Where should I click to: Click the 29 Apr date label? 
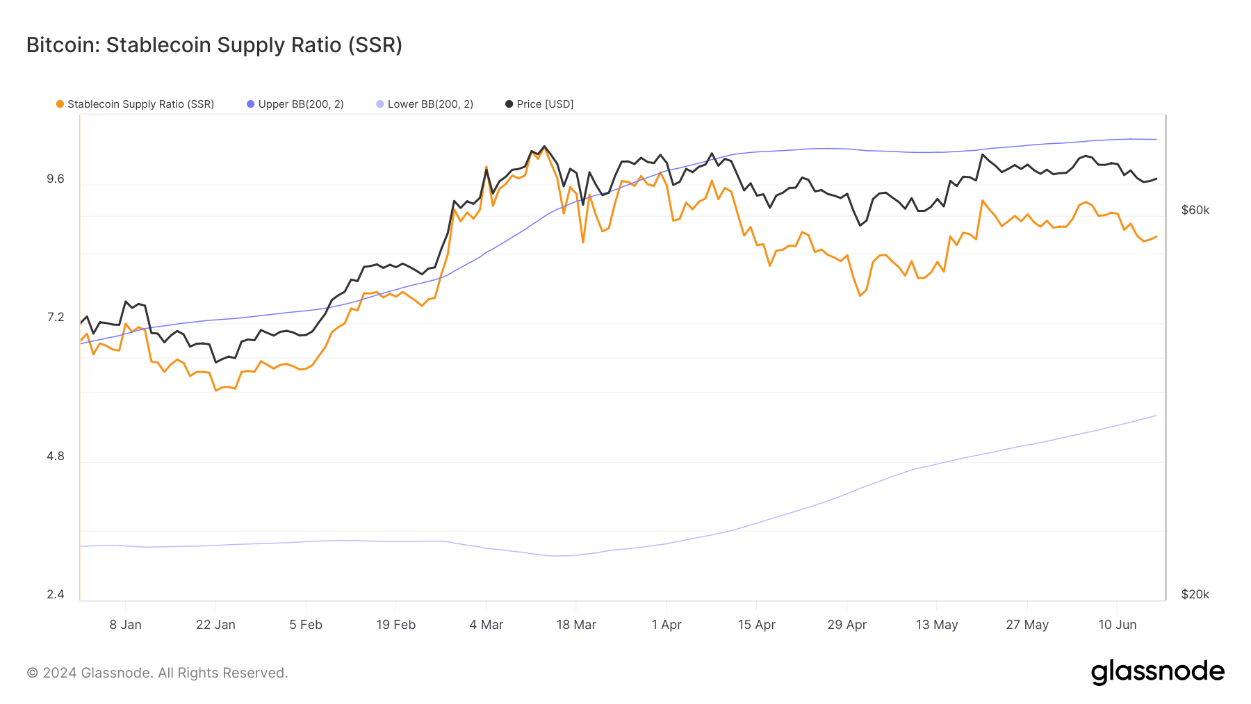pyautogui.click(x=847, y=625)
